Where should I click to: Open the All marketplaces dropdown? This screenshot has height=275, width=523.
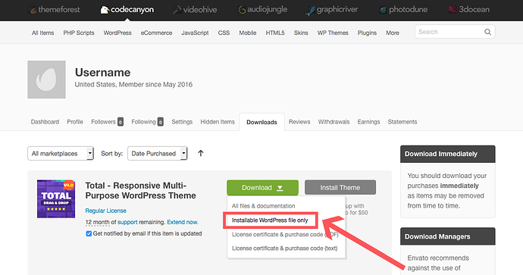point(61,153)
